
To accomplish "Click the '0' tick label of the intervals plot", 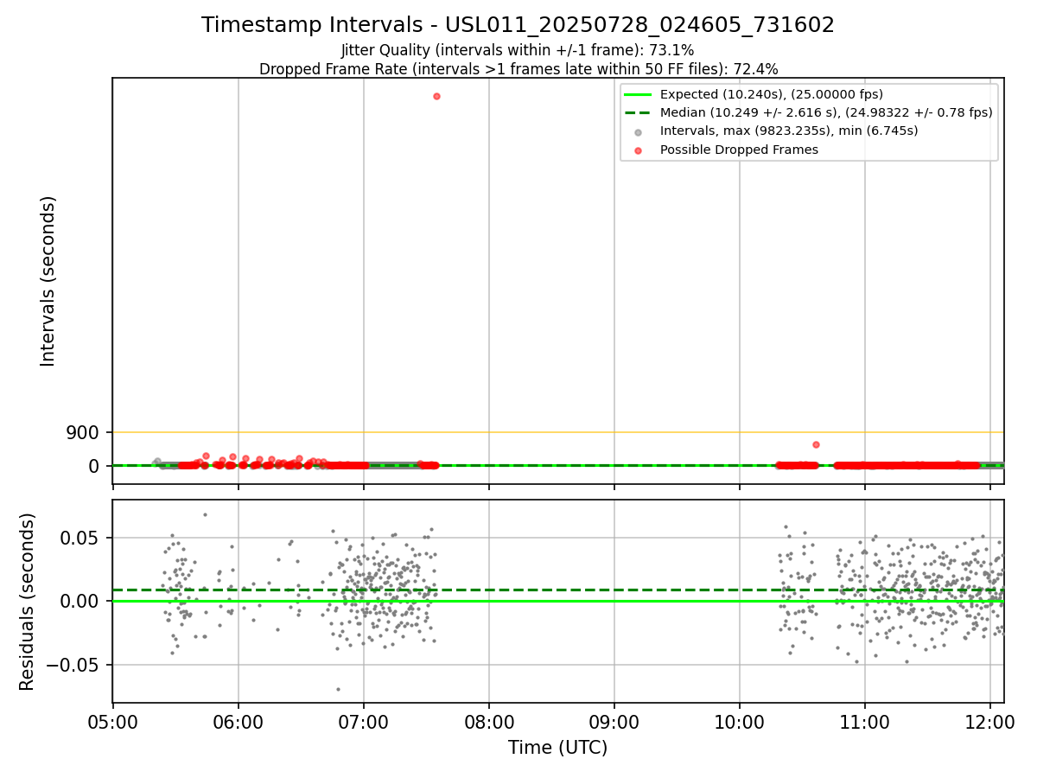I will pyautogui.click(x=94, y=466).
